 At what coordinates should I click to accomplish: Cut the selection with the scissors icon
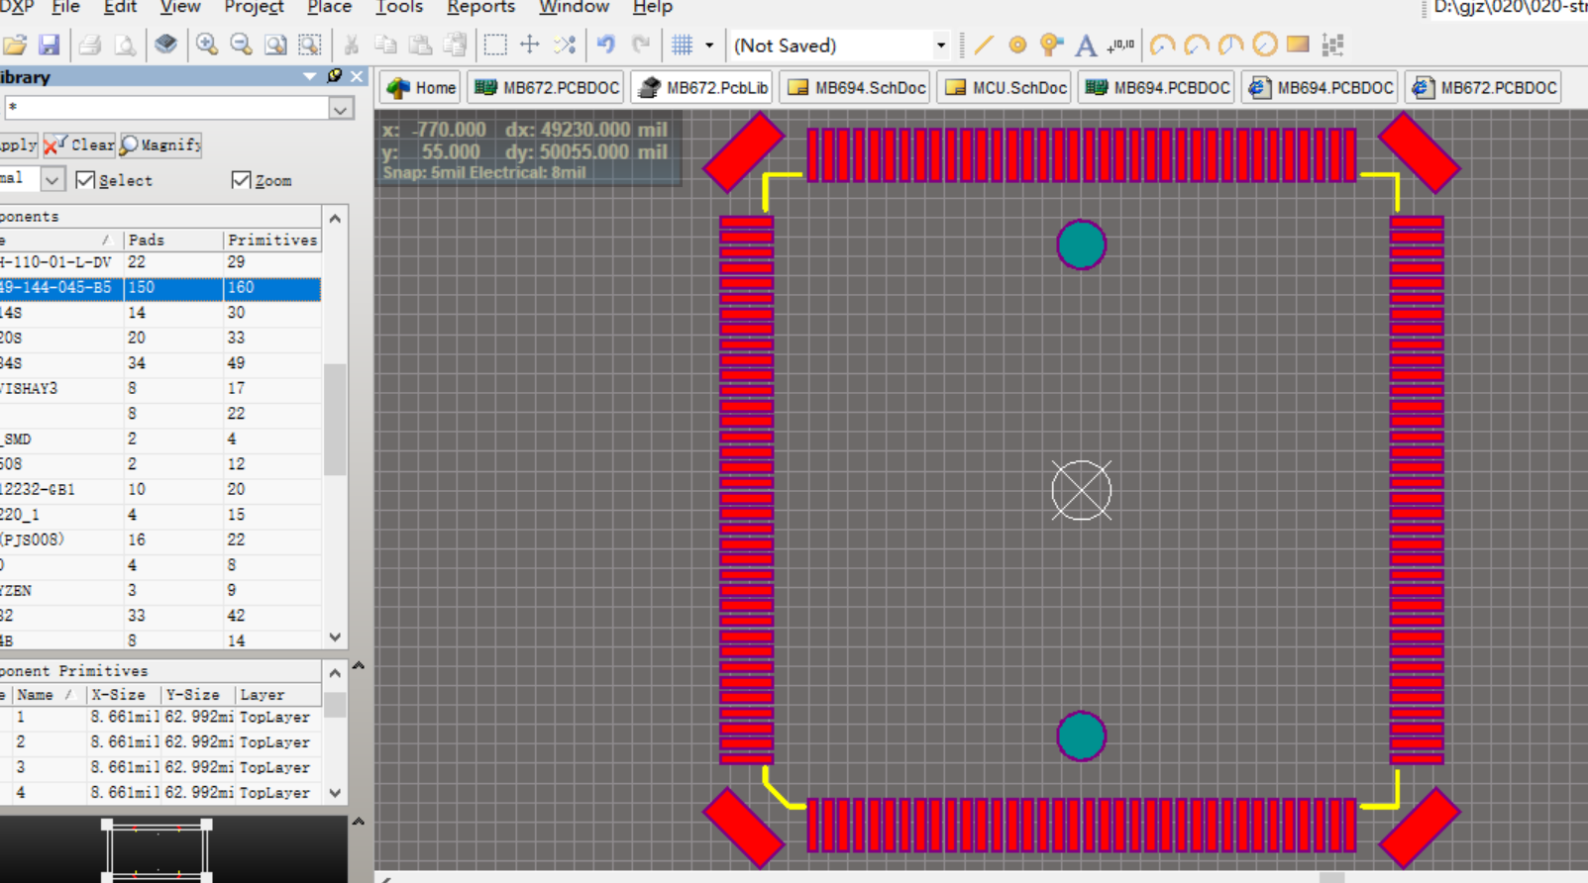pyautogui.click(x=351, y=46)
